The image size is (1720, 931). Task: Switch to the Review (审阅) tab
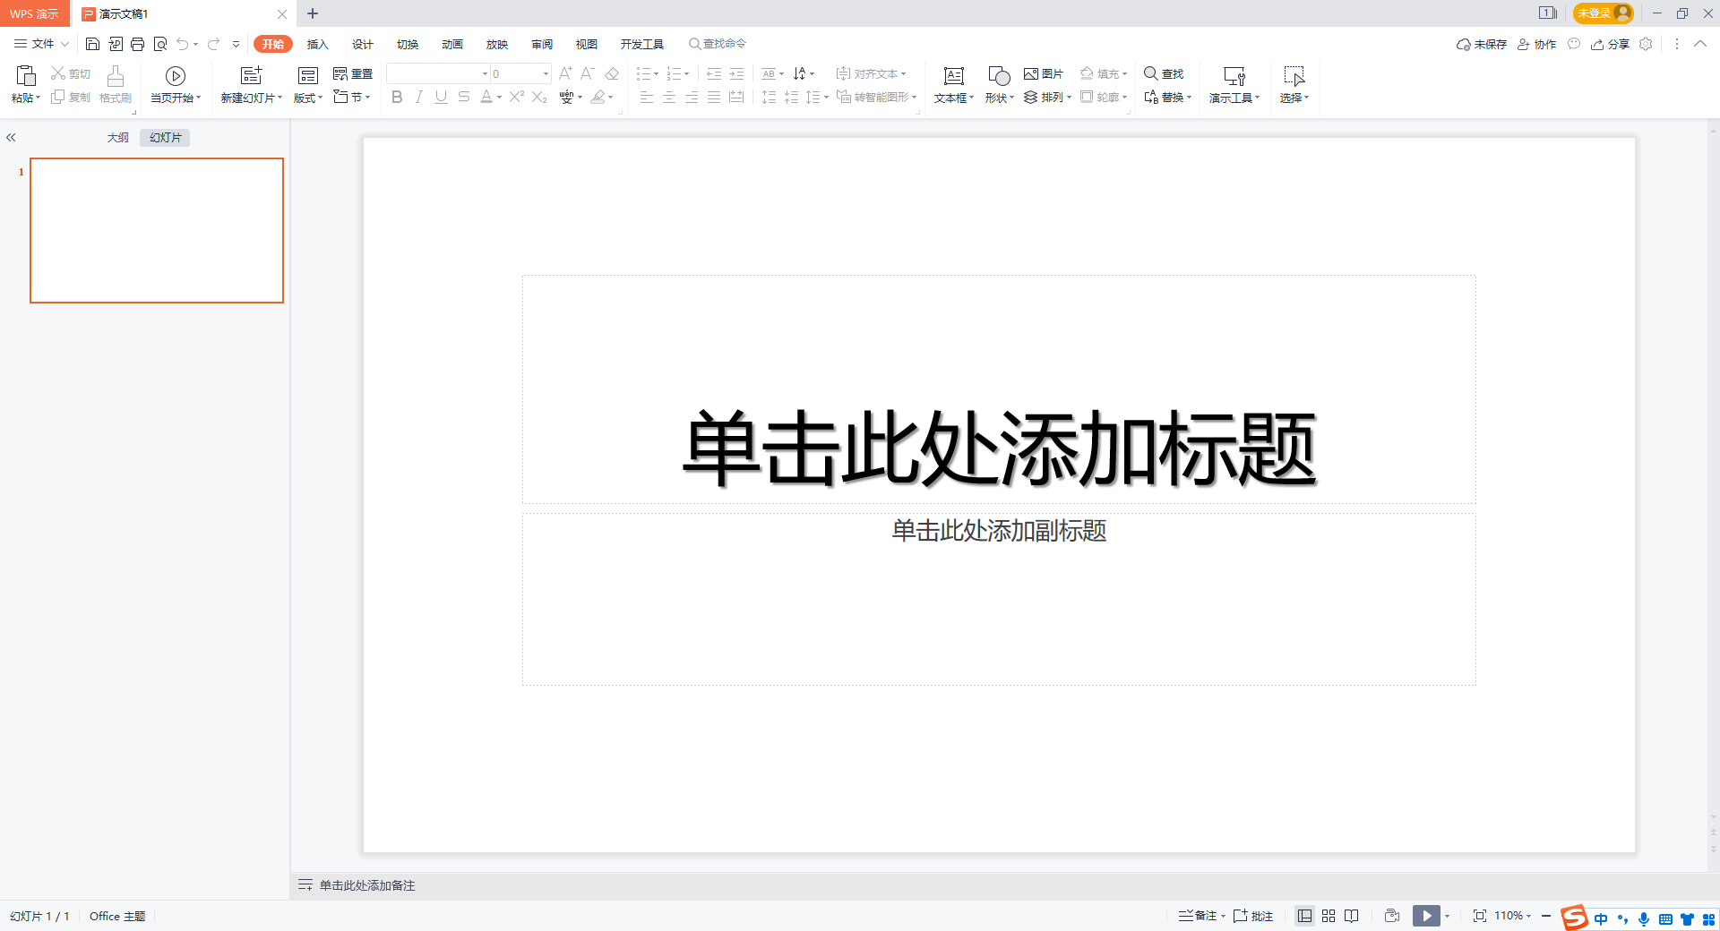point(542,44)
